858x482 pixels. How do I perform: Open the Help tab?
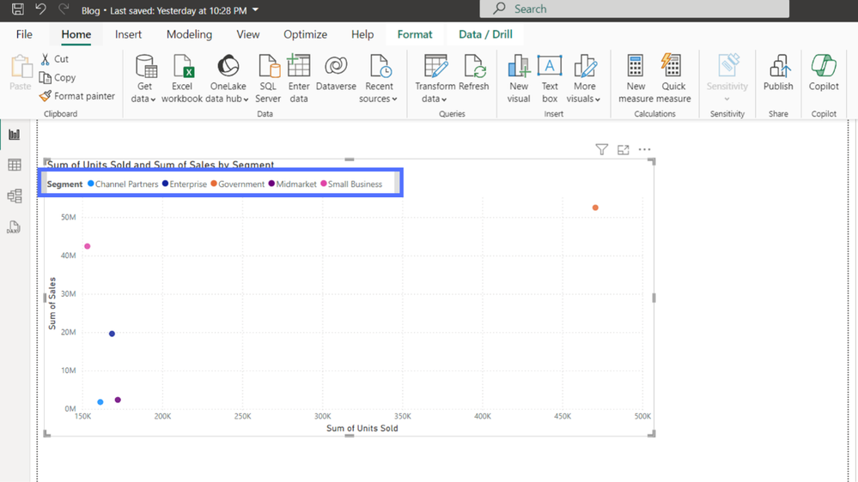(362, 34)
